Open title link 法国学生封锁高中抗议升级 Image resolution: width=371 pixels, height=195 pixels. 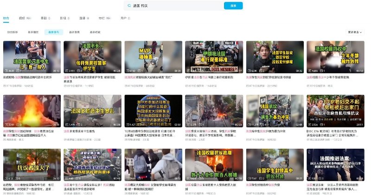(263, 185)
